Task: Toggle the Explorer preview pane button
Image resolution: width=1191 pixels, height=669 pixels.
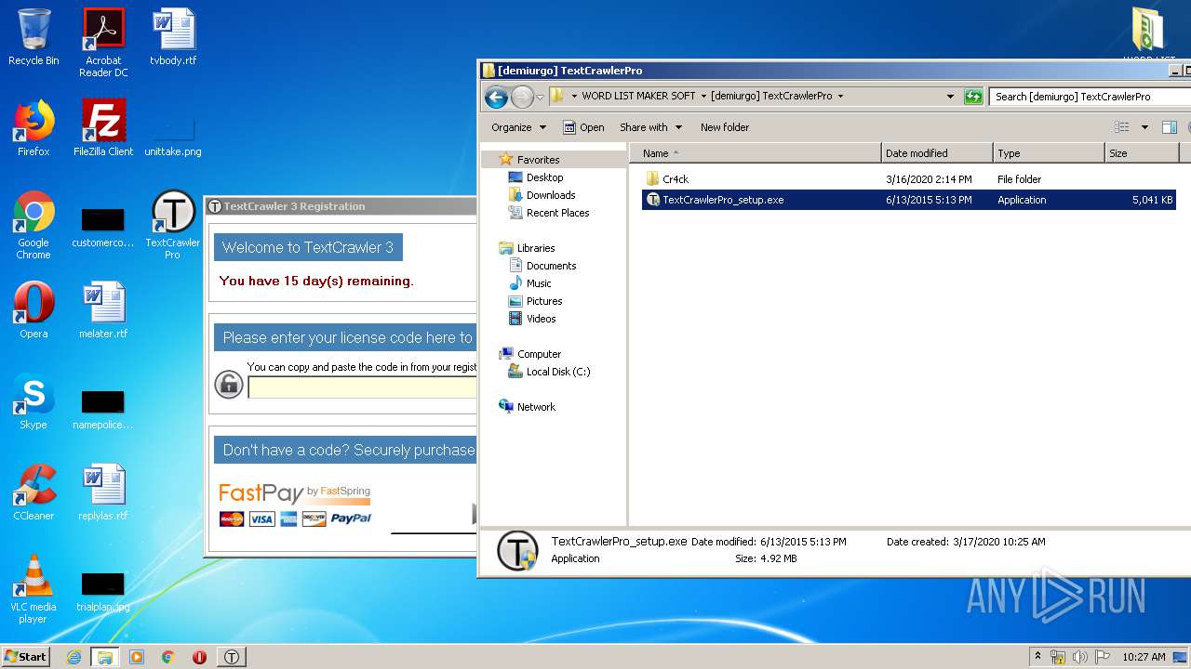Action: pyautogui.click(x=1170, y=127)
